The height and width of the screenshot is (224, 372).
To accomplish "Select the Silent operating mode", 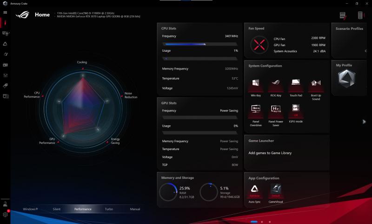I will [x=56, y=209].
